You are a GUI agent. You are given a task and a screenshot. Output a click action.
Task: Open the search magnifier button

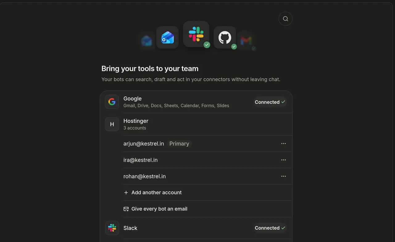(x=285, y=19)
